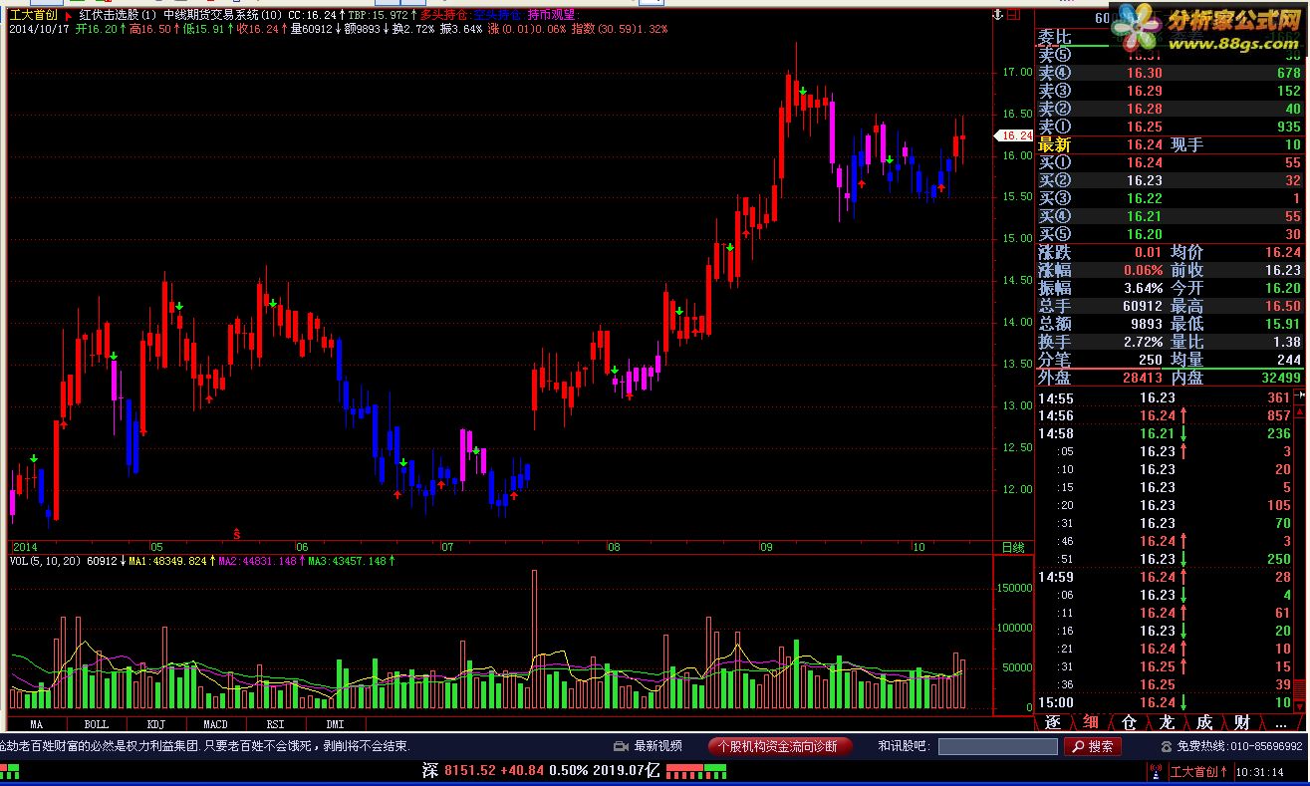Click the 07 month marker on time axis
Viewport: 1310px width, 786px height.
[447, 547]
